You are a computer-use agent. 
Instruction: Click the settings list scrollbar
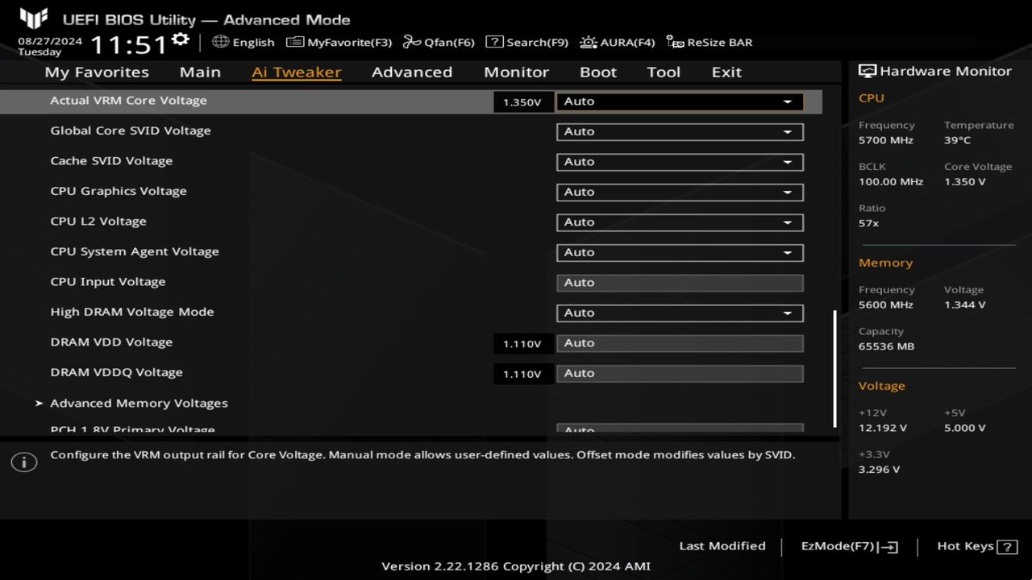click(834, 370)
